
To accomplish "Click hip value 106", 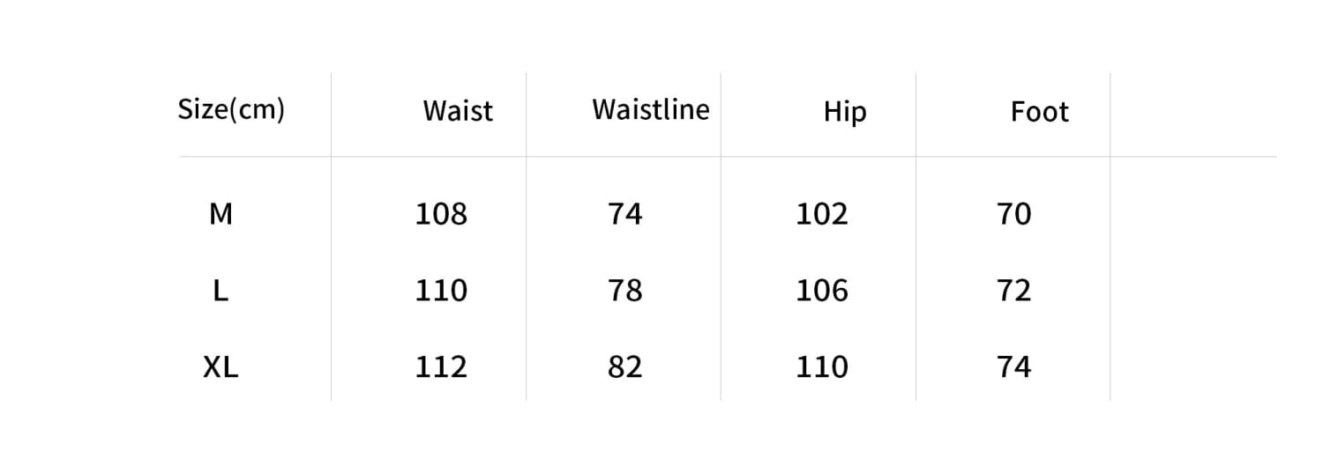I will coord(822,290).
